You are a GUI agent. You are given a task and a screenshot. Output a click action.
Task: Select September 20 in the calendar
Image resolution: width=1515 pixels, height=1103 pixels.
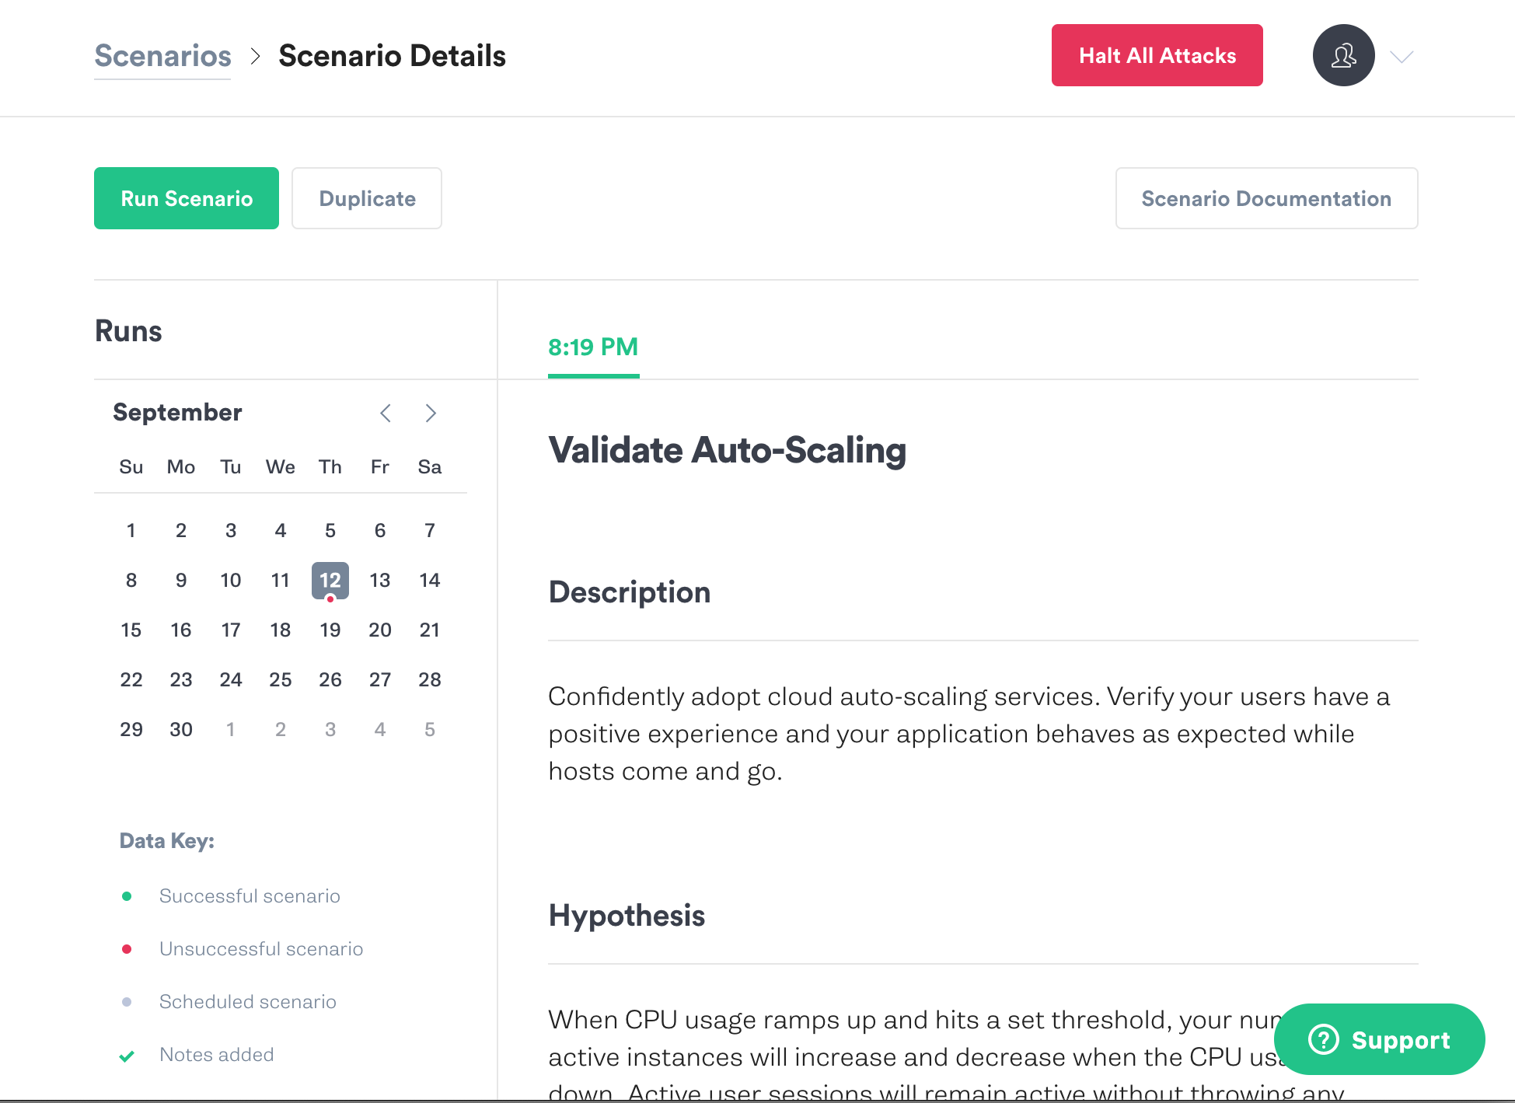pos(380,630)
